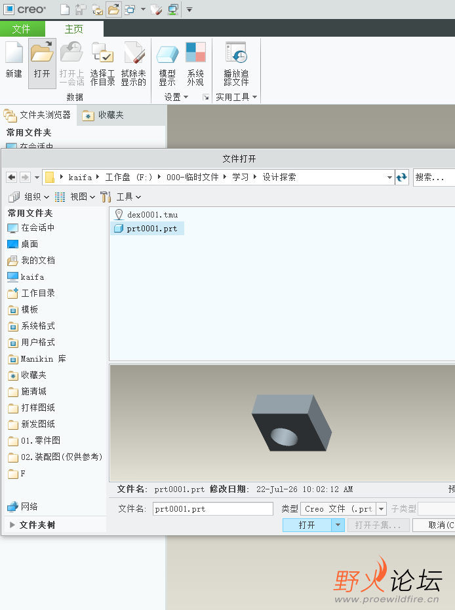455x610 pixels.
Task: Click the refresh icon beside the address bar
Action: pos(402,178)
